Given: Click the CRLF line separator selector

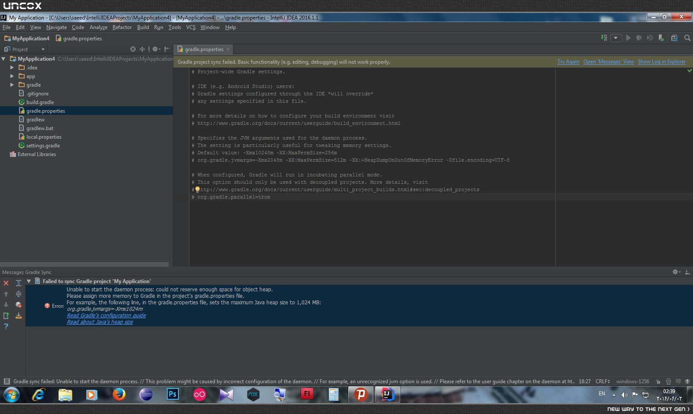Looking at the screenshot, I should pyautogui.click(x=602, y=381).
